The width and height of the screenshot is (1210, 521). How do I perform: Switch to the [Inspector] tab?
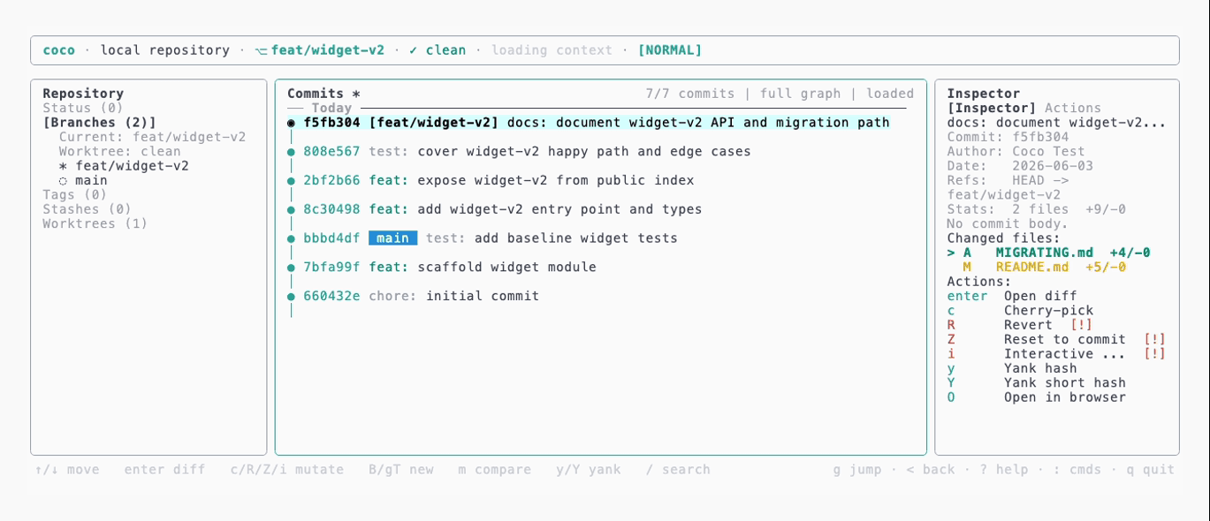(992, 108)
